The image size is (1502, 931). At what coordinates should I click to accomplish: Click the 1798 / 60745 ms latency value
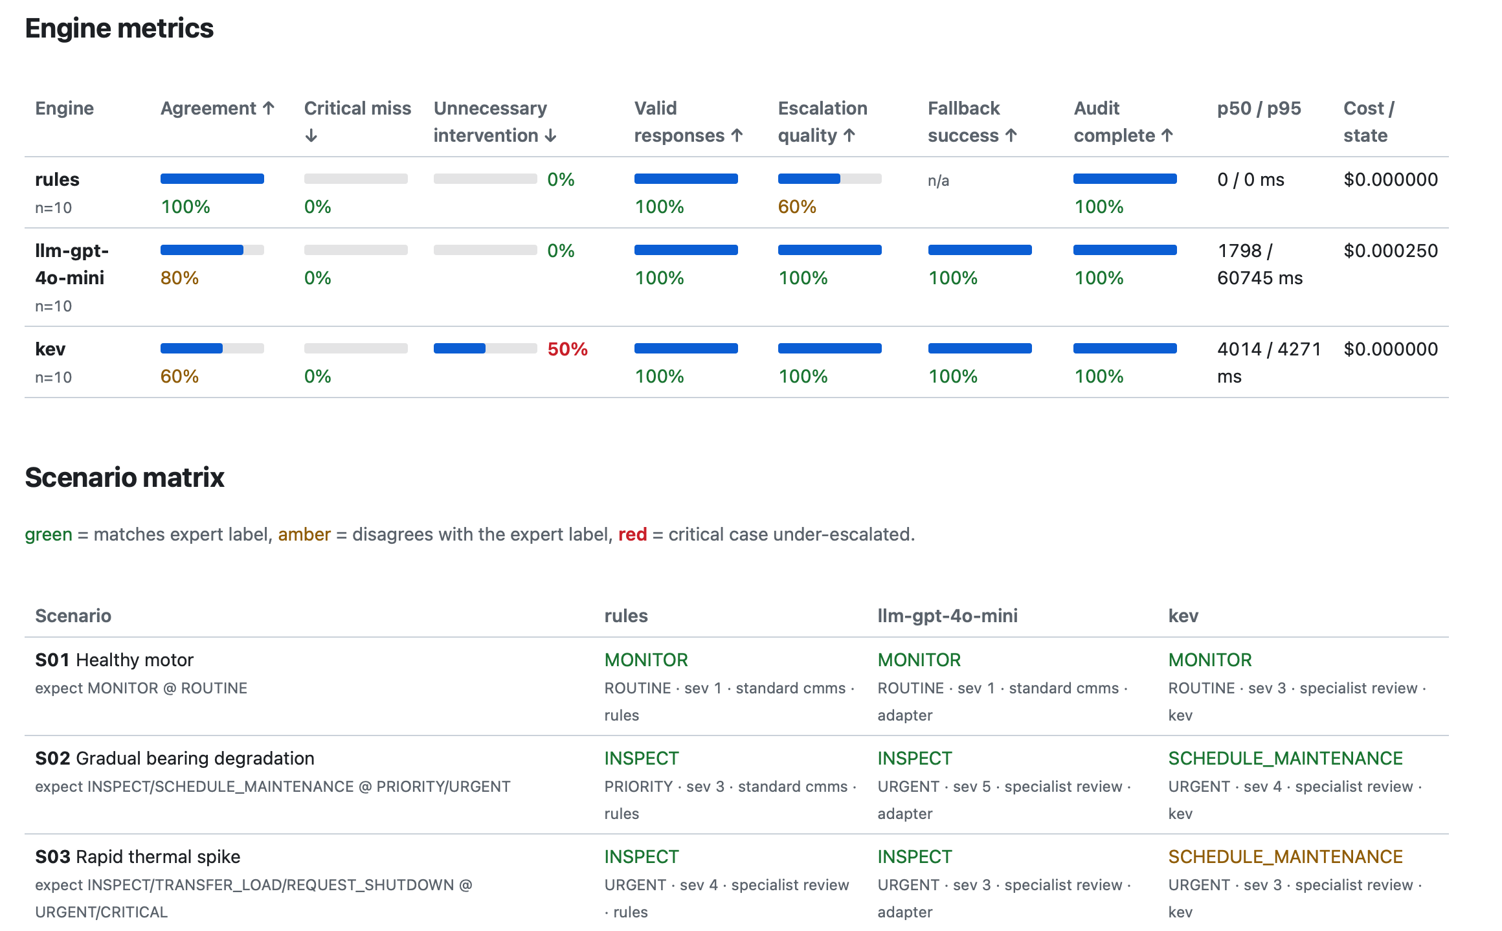pyautogui.click(x=1260, y=264)
